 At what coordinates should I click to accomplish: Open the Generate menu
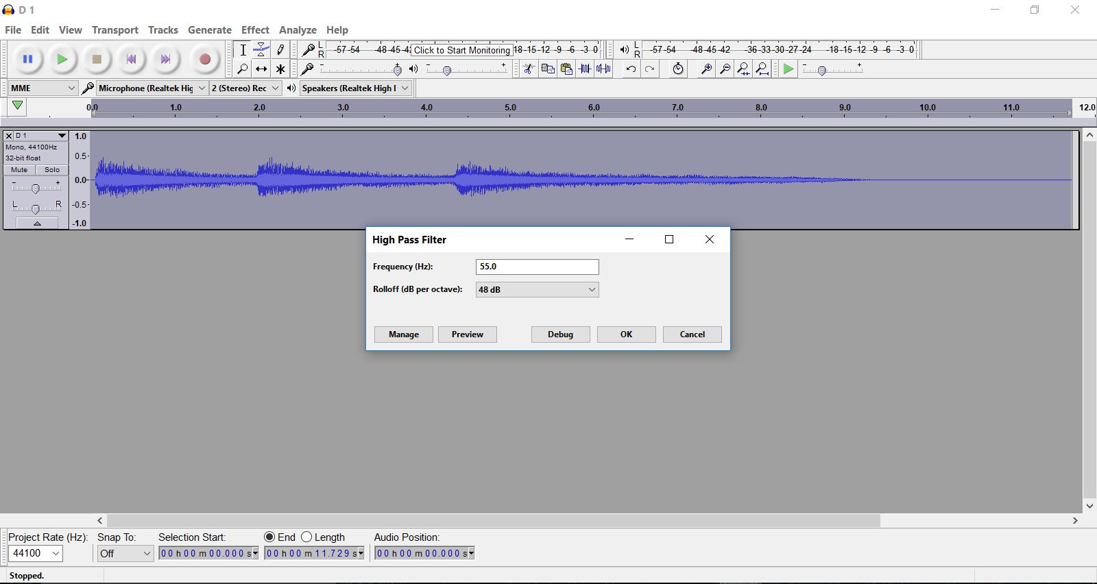pos(210,30)
